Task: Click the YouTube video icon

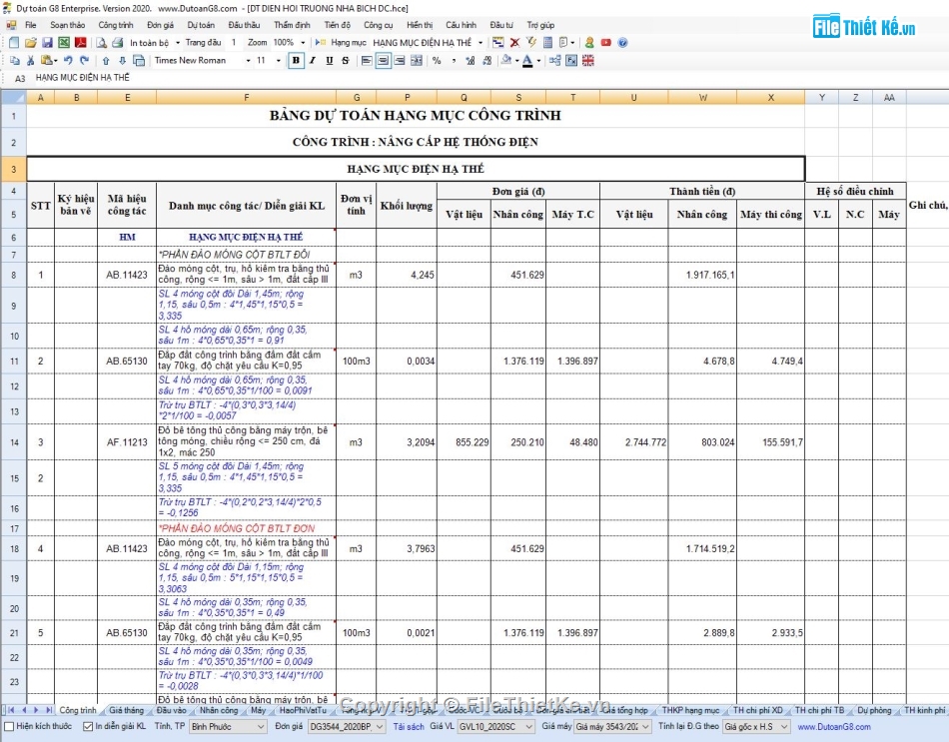Action: click(605, 42)
